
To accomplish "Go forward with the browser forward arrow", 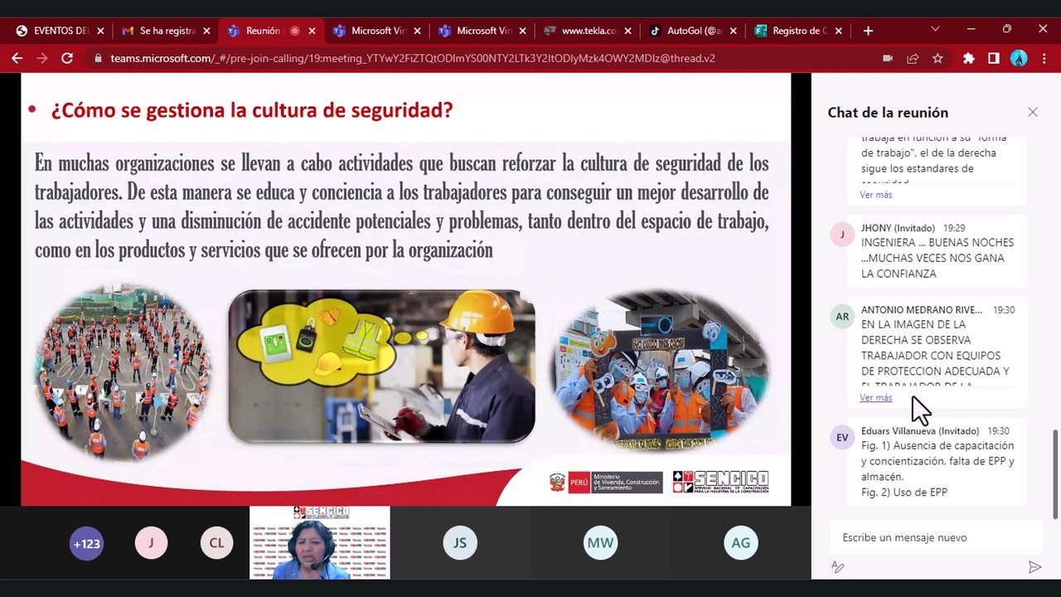I will click(x=41, y=58).
